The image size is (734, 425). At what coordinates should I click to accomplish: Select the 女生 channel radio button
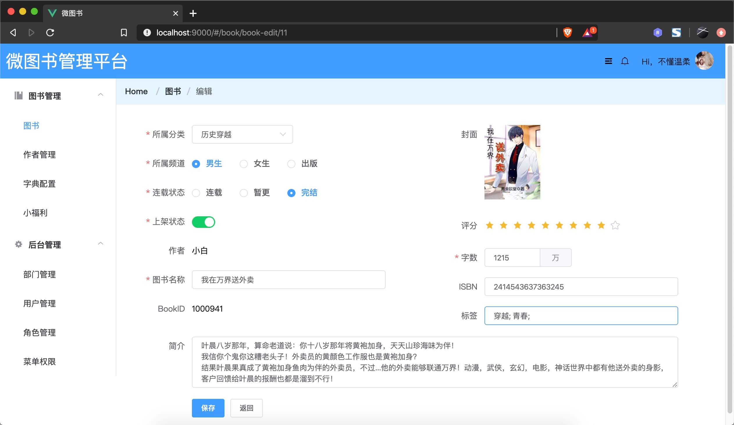pos(243,164)
